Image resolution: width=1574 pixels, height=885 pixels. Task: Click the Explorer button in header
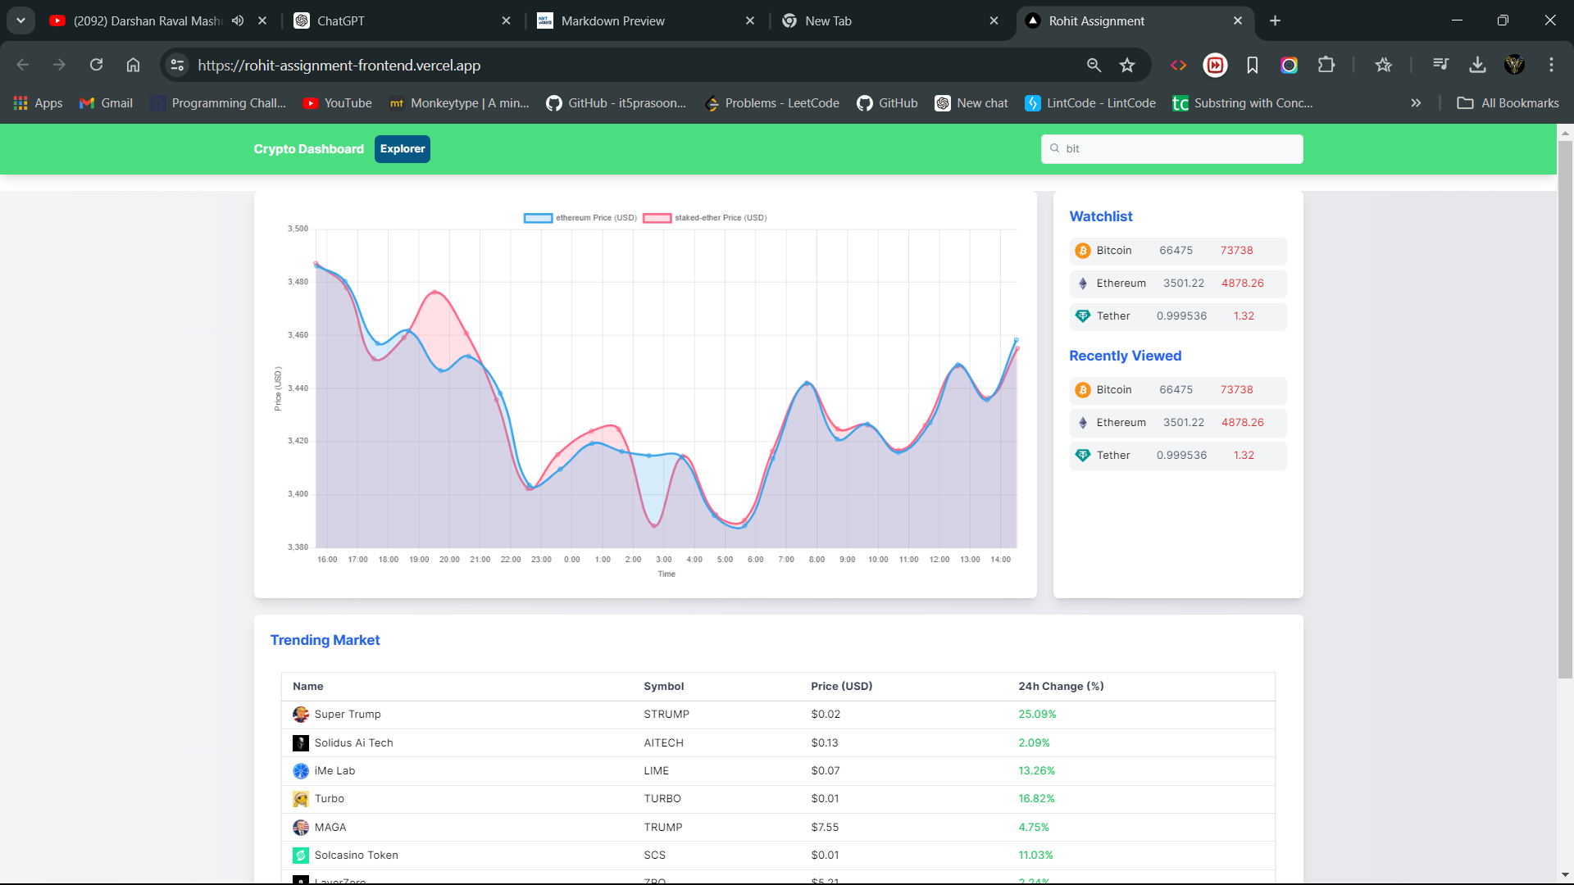point(402,149)
